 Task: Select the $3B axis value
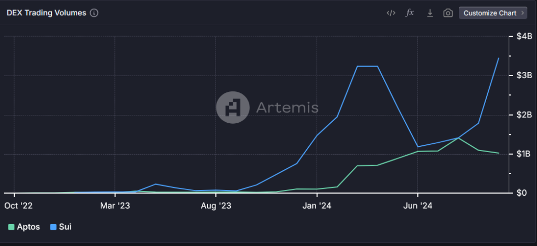point(524,76)
